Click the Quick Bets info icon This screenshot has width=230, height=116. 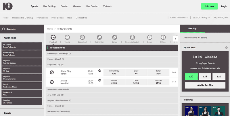point(226,47)
